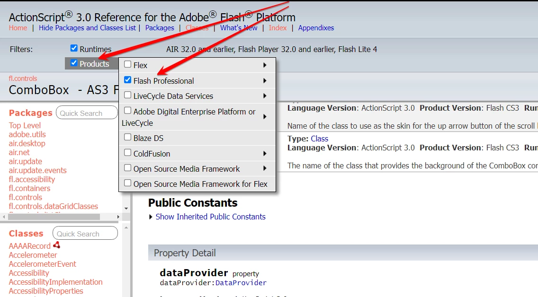Focus the Packages Quick Search field
Image resolution: width=538 pixels, height=297 pixels.
pos(87,113)
